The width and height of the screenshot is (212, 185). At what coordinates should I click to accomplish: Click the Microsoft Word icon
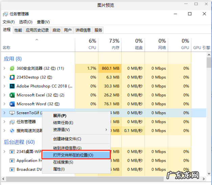click(12, 104)
